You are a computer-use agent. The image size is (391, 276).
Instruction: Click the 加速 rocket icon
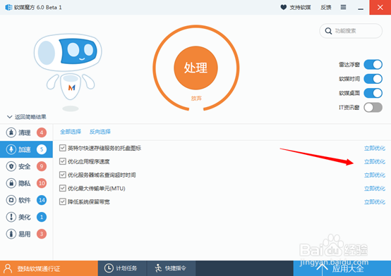pos(11,149)
